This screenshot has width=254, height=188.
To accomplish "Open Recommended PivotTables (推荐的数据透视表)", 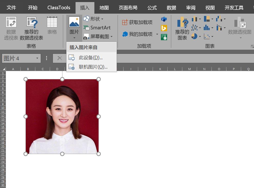I will (x=31, y=28).
